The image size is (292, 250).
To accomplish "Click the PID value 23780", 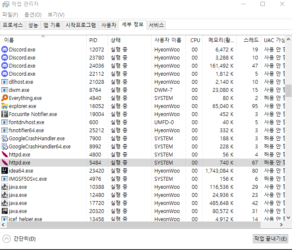I will (x=96, y=57).
